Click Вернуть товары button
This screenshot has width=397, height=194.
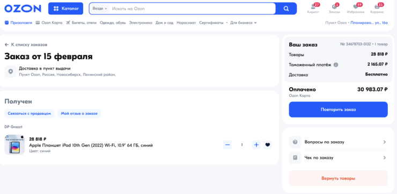pos(339,179)
